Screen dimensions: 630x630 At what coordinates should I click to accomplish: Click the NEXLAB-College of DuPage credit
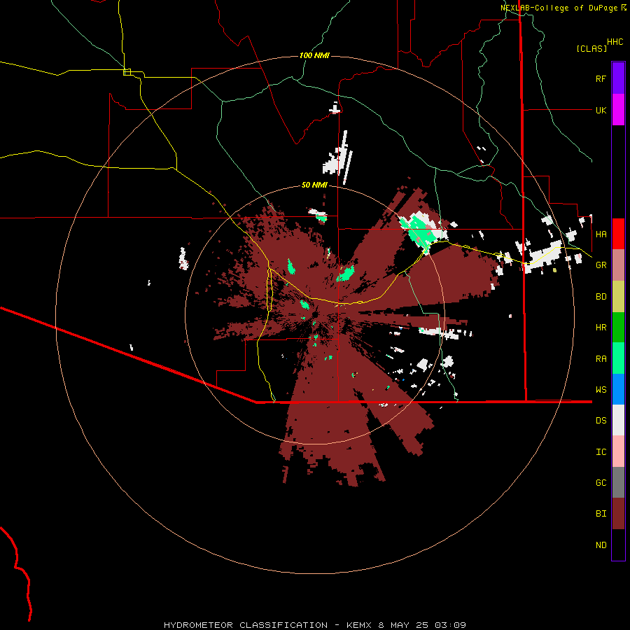(563, 8)
